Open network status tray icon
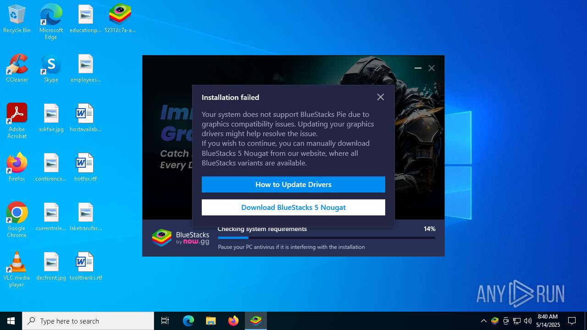The width and height of the screenshot is (587, 330). [517, 321]
